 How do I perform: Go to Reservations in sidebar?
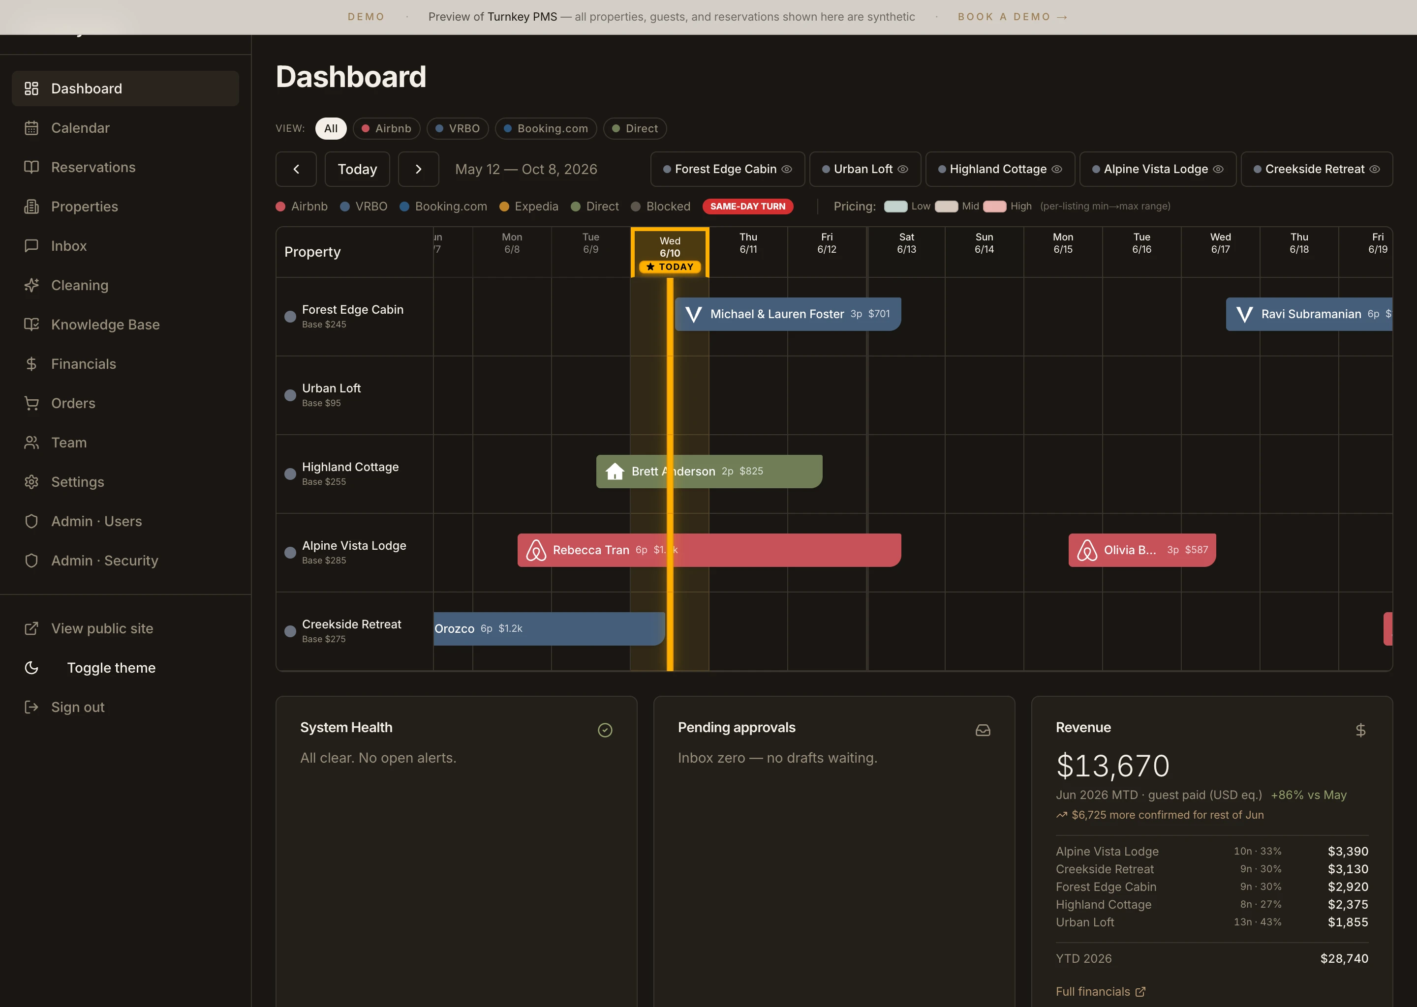pos(125,167)
